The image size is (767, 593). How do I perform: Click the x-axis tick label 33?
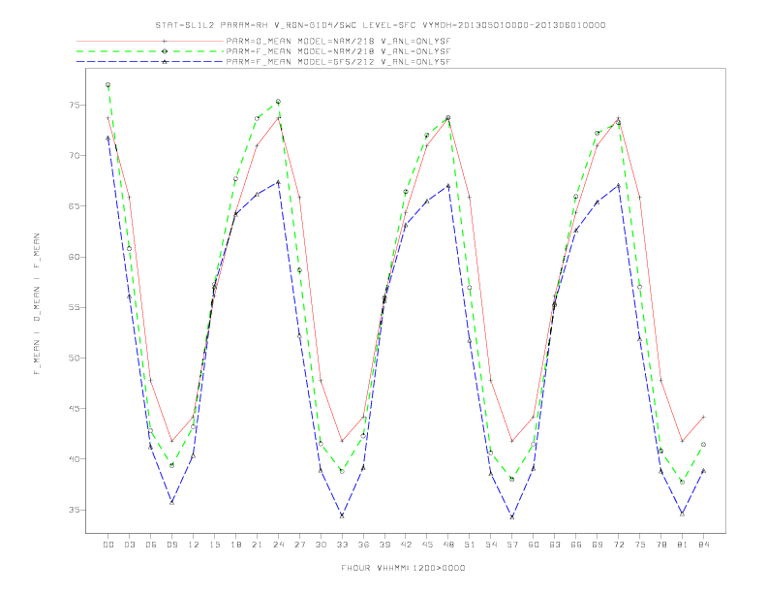(342, 545)
